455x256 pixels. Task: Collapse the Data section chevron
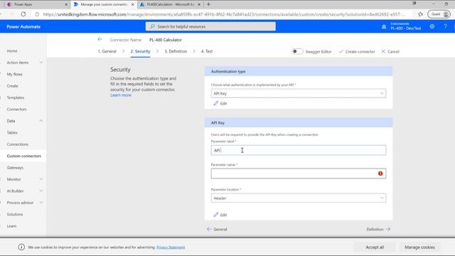point(41,121)
